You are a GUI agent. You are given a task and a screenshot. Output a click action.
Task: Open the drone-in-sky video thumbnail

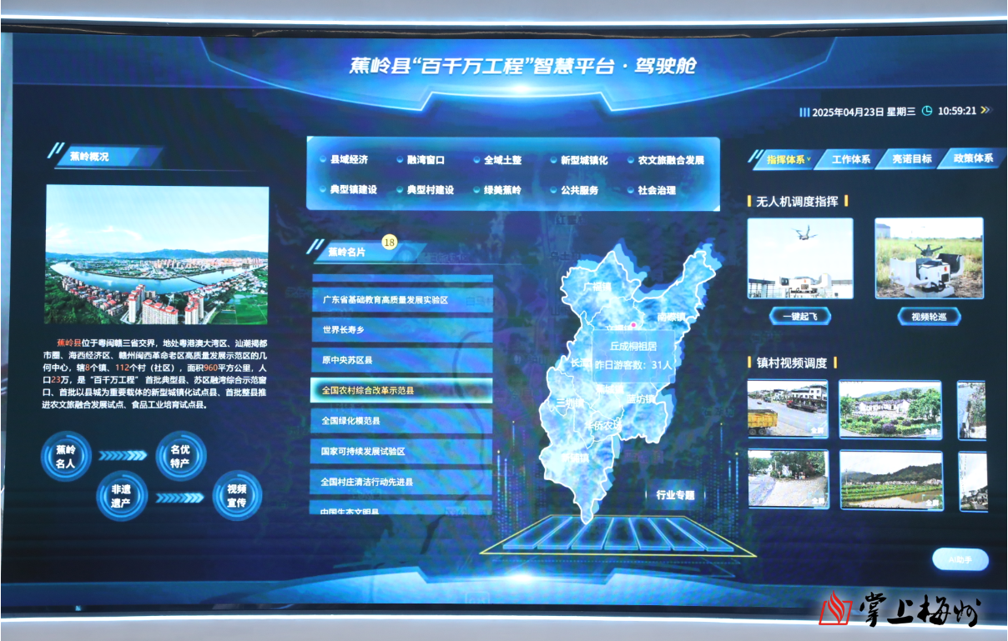click(x=800, y=258)
